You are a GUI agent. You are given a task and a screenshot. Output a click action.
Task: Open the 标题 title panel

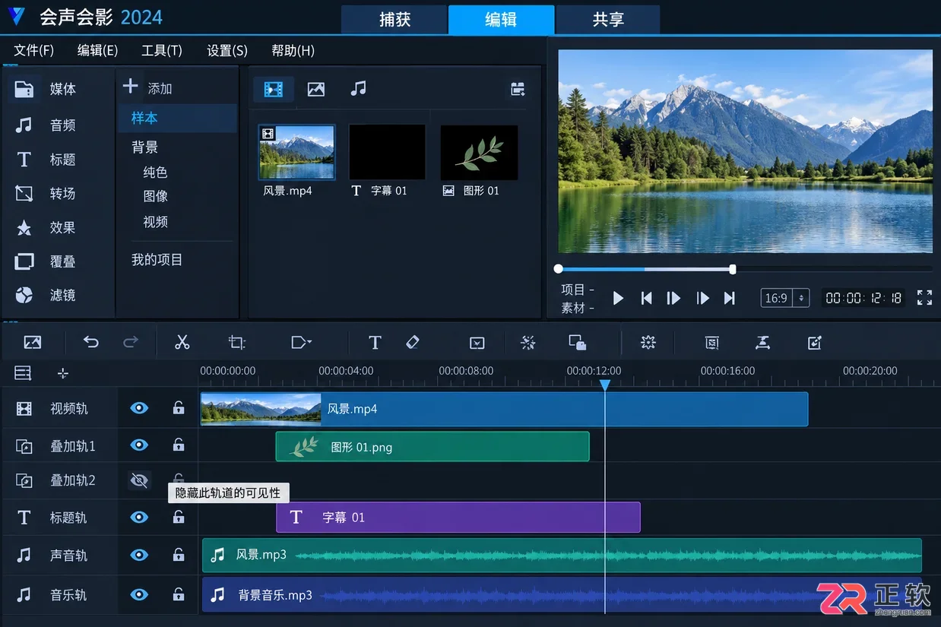point(46,160)
